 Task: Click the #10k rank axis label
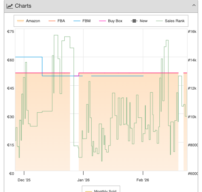192,117
